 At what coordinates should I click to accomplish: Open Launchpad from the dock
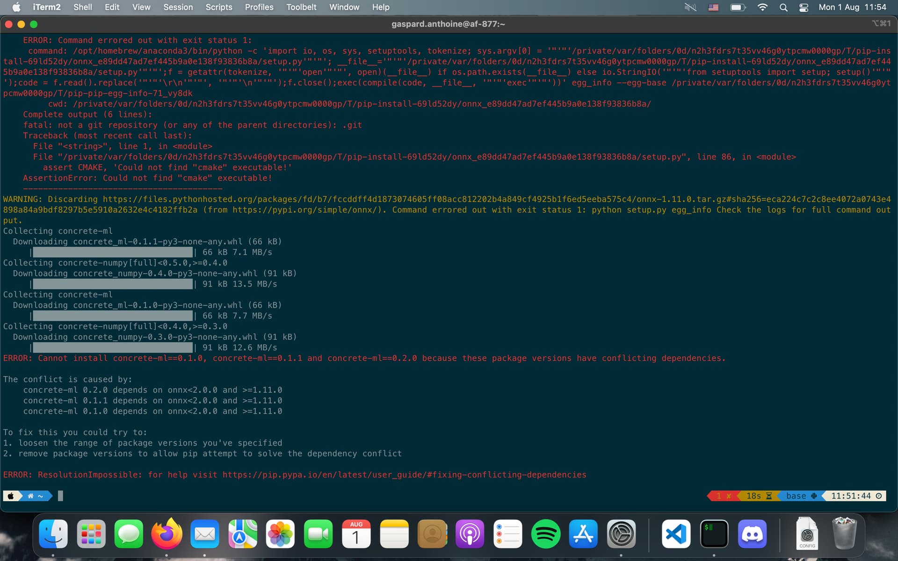point(91,533)
